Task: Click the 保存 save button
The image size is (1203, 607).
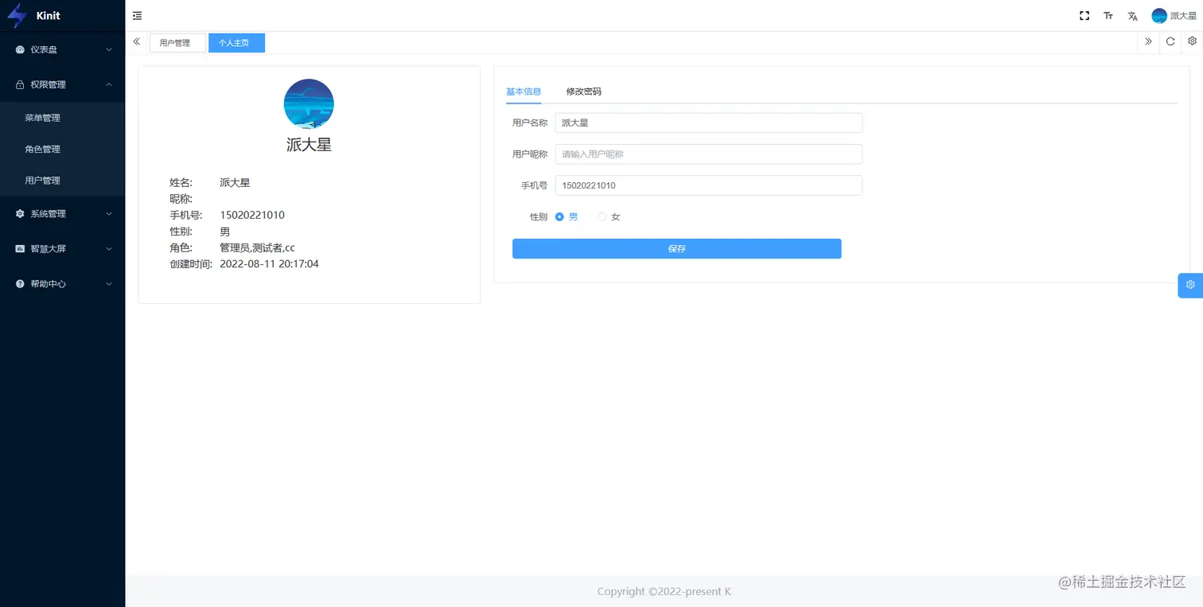Action: click(676, 248)
